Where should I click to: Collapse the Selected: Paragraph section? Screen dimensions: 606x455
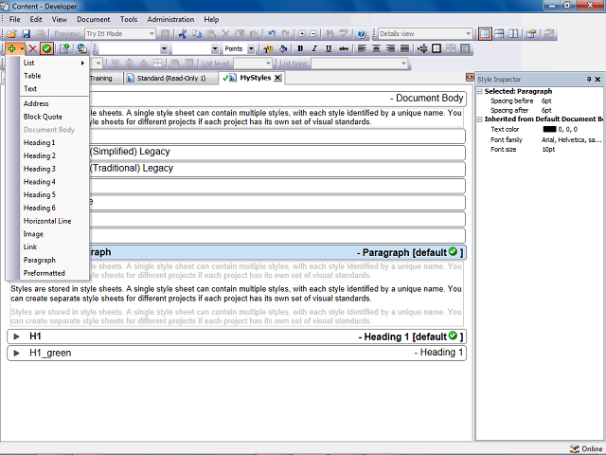[x=480, y=92]
